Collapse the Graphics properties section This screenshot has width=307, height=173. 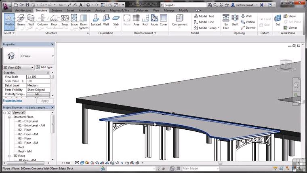click(x=48, y=72)
